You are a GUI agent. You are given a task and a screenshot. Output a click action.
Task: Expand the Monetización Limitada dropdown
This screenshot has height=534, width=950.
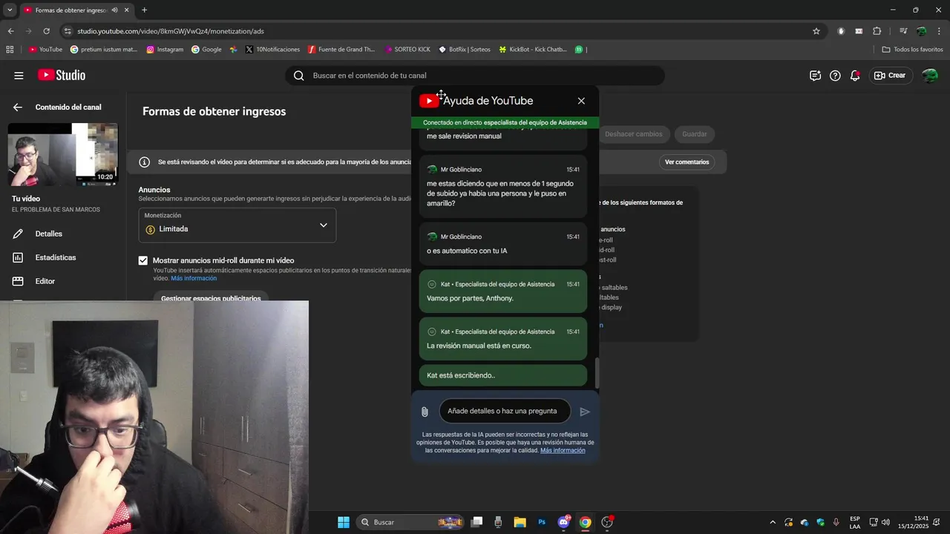[237, 225]
